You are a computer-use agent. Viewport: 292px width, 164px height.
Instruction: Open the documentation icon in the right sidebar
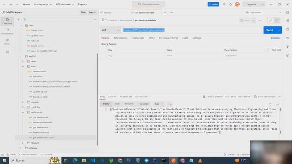(287, 20)
